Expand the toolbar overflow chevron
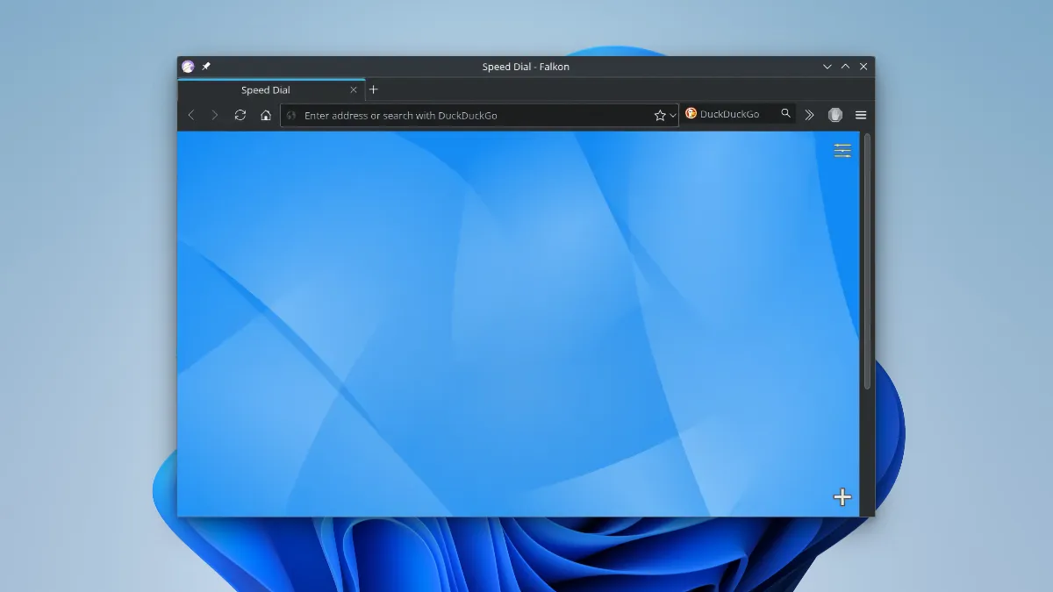This screenshot has width=1053, height=592. point(810,115)
